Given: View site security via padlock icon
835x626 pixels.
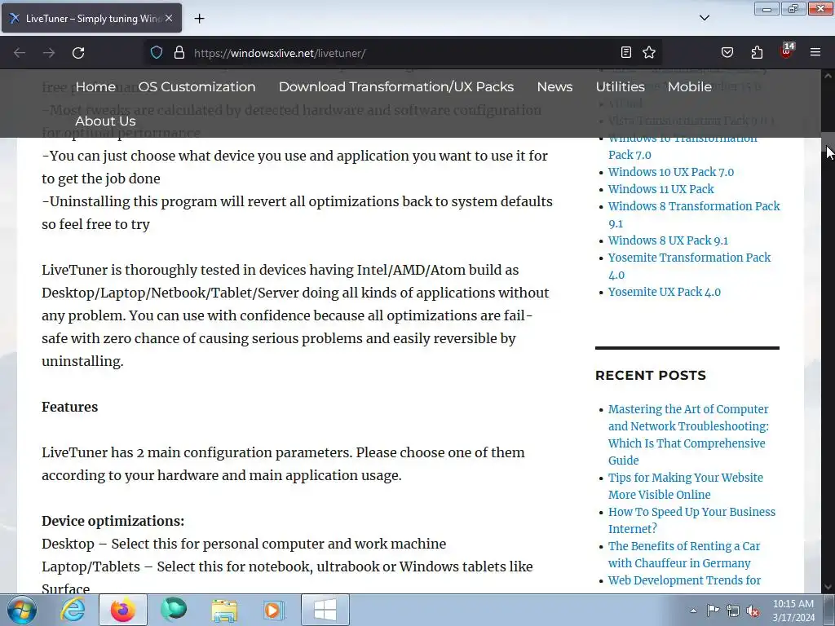Looking at the screenshot, I should tap(179, 53).
